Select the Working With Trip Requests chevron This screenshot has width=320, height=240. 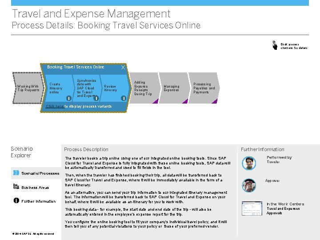tap(28, 88)
